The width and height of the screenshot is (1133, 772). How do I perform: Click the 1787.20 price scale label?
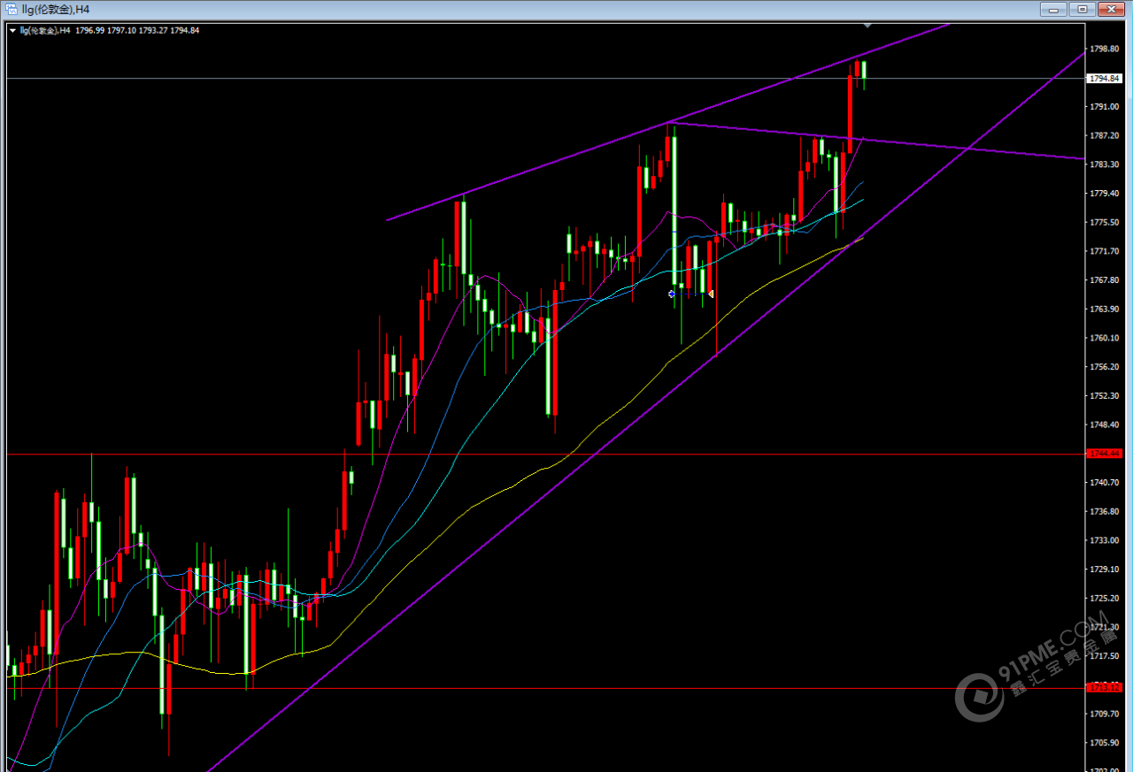[x=1104, y=135]
